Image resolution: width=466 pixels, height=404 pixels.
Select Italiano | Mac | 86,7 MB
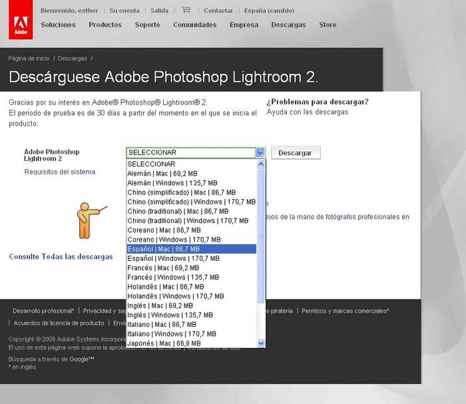pyautogui.click(x=192, y=324)
